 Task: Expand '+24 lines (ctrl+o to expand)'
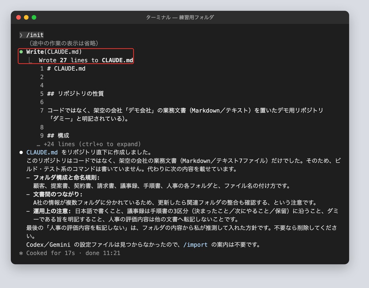tap(89, 144)
